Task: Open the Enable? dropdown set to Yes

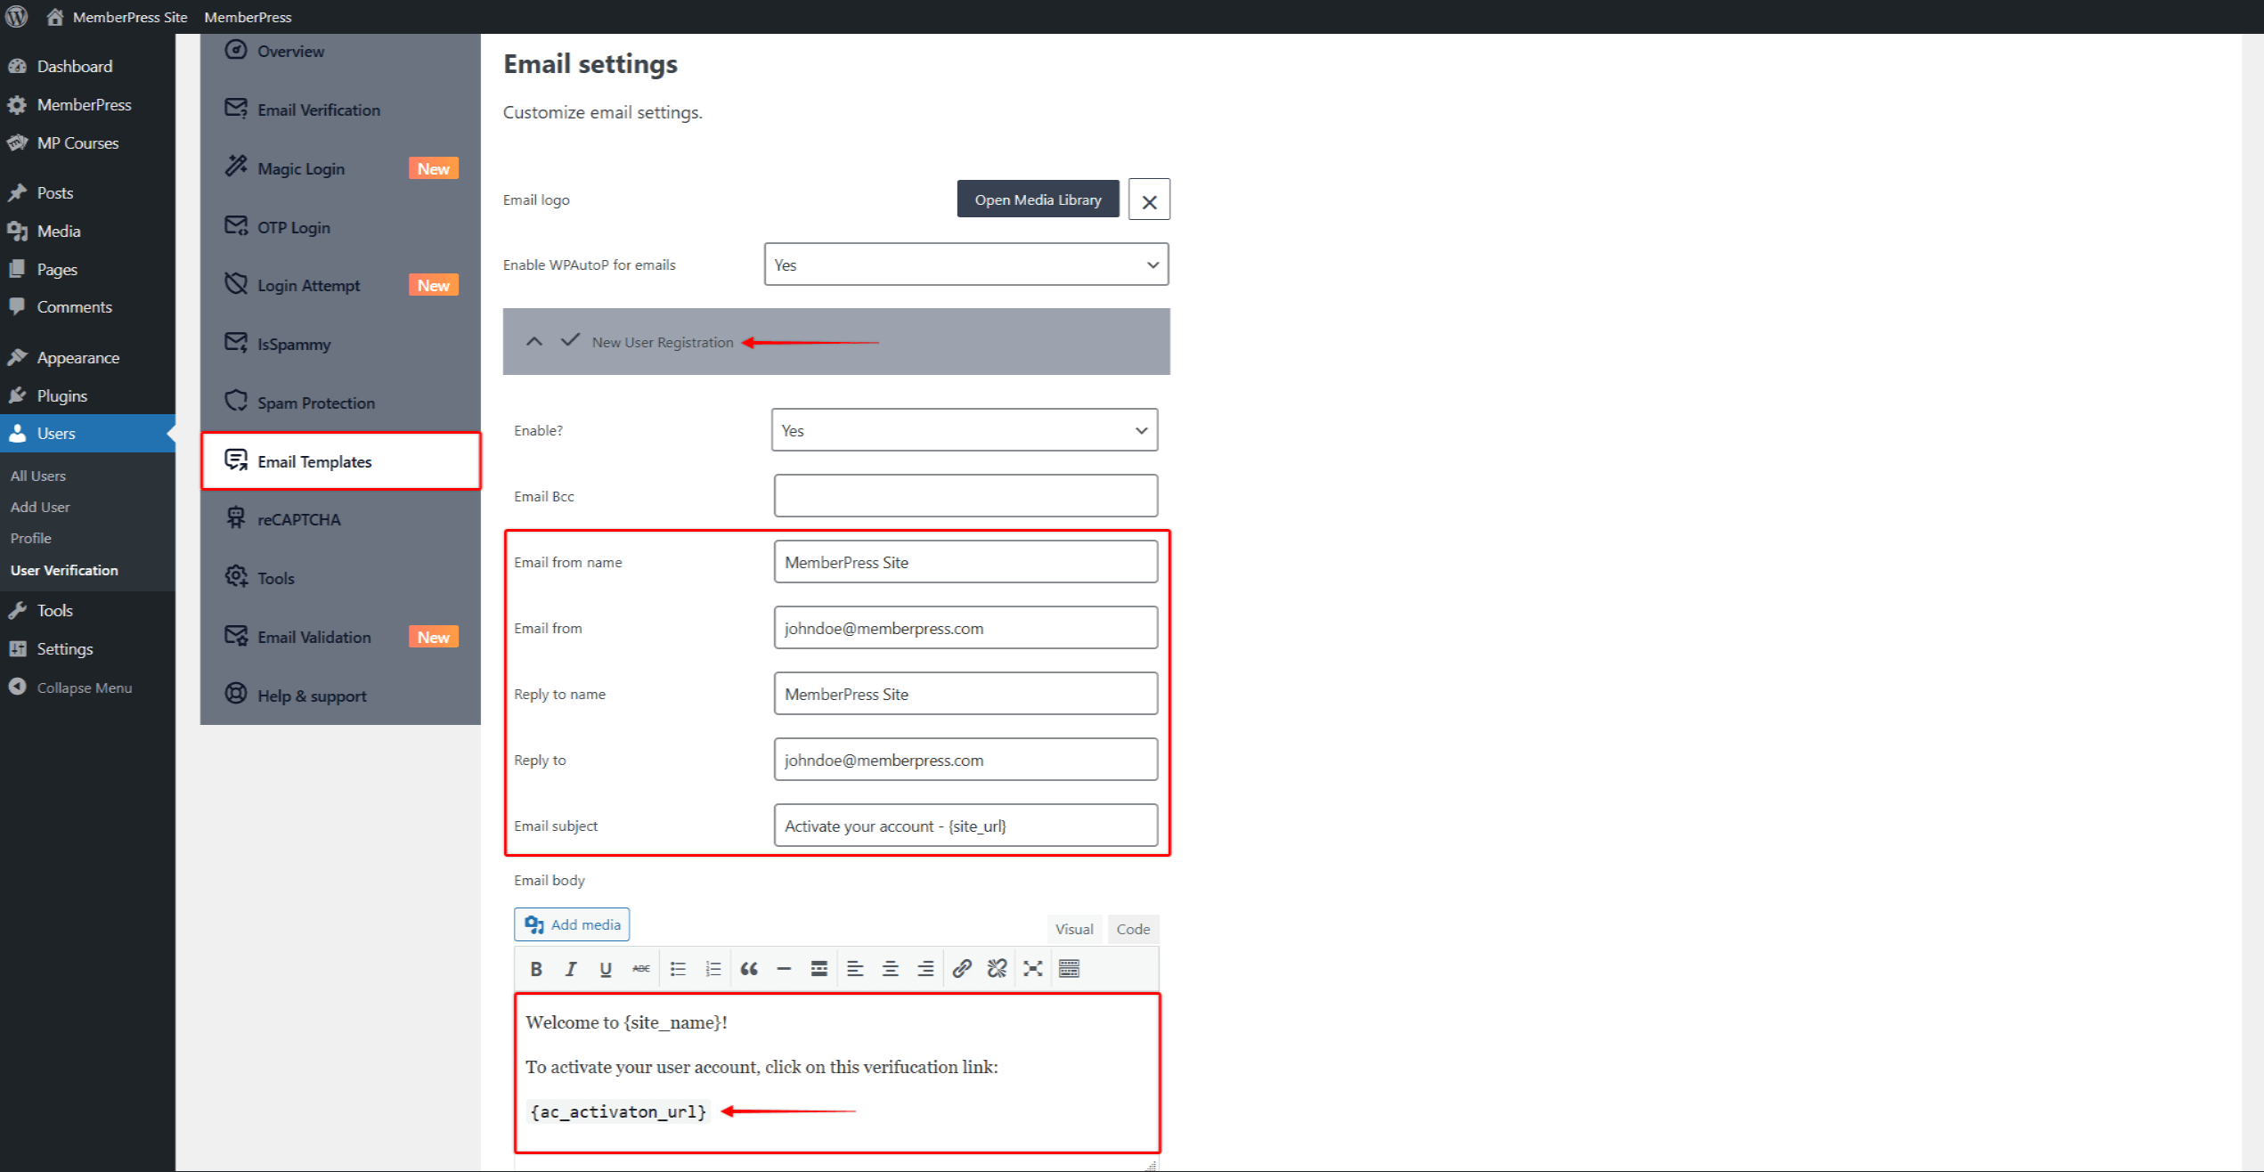Action: 964,430
